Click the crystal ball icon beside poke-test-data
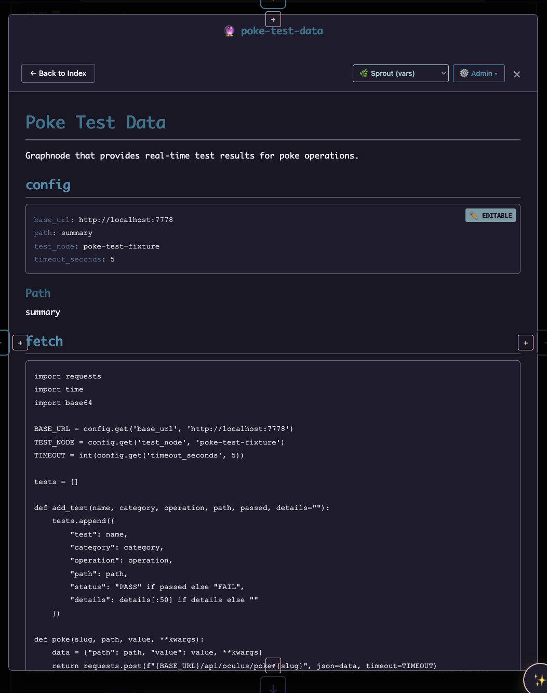Viewport: 547px width, 693px height. 229,31
